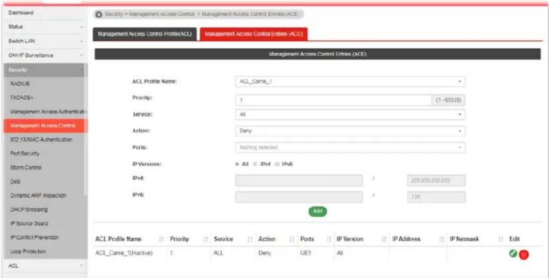Select the All IP versions radio button

(x=237, y=164)
